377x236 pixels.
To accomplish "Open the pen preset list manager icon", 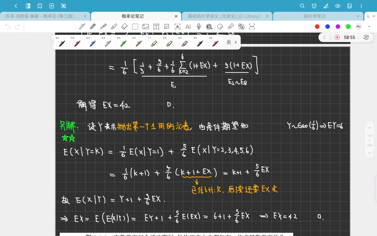I will pos(229,42).
